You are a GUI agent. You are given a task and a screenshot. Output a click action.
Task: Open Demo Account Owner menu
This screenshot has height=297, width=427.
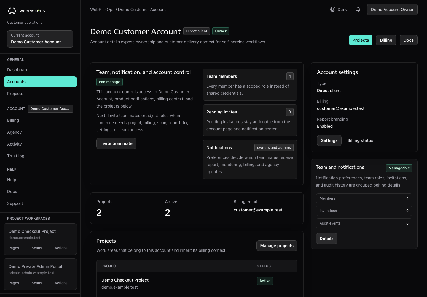point(392,10)
